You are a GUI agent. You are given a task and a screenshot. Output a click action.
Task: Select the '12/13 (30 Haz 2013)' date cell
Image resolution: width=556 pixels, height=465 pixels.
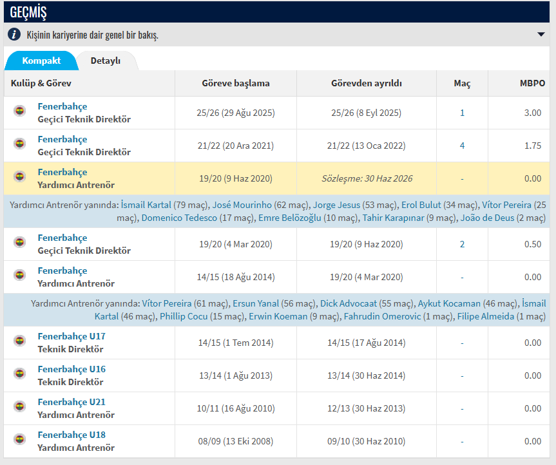pos(367,408)
